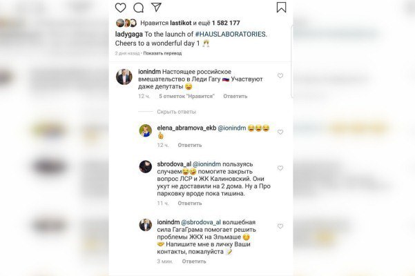The height and width of the screenshot is (276, 415).
Task: Reply to ionindm's top comment
Action: pyautogui.click(x=235, y=96)
